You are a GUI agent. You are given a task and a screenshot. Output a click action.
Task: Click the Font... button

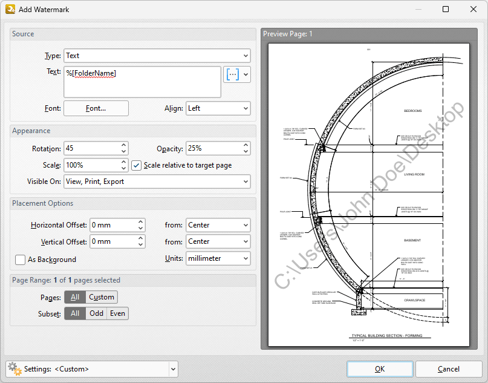pyautogui.click(x=96, y=108)
